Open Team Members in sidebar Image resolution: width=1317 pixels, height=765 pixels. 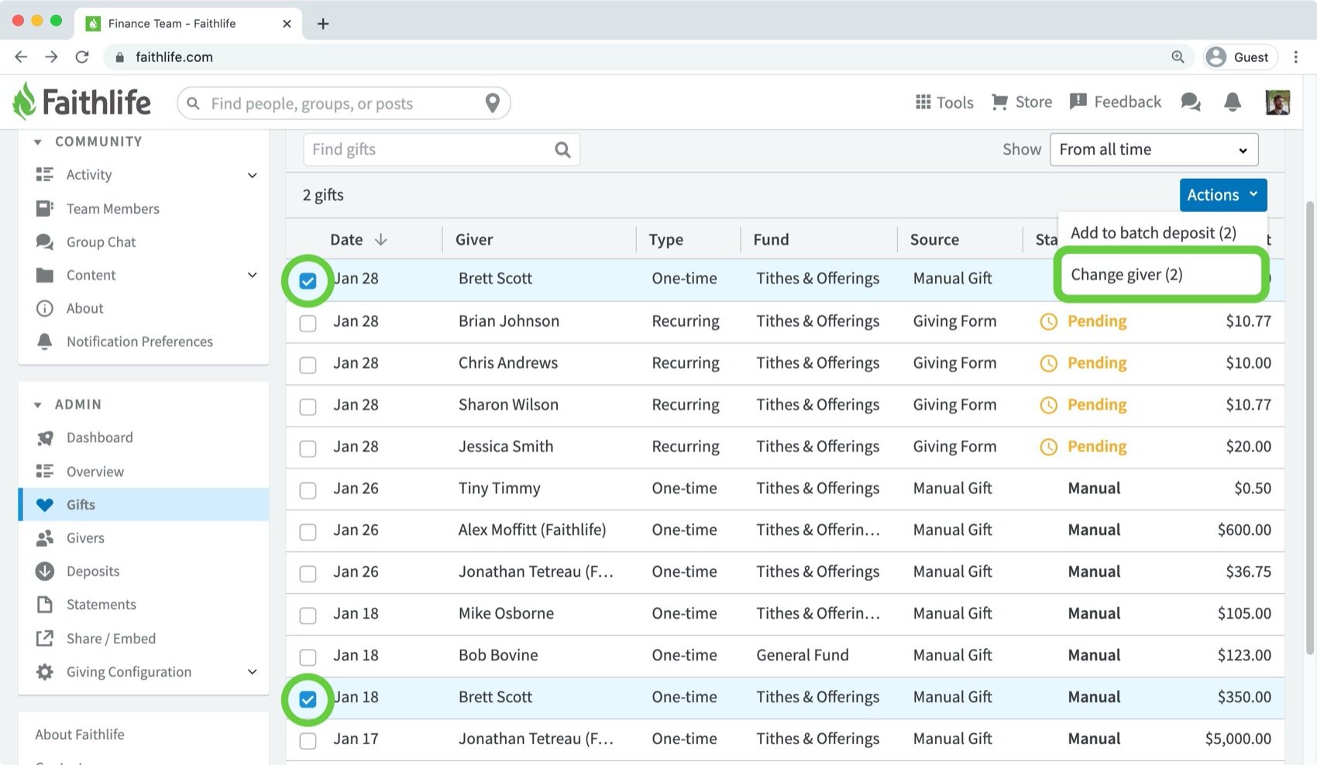coord(112,208)
